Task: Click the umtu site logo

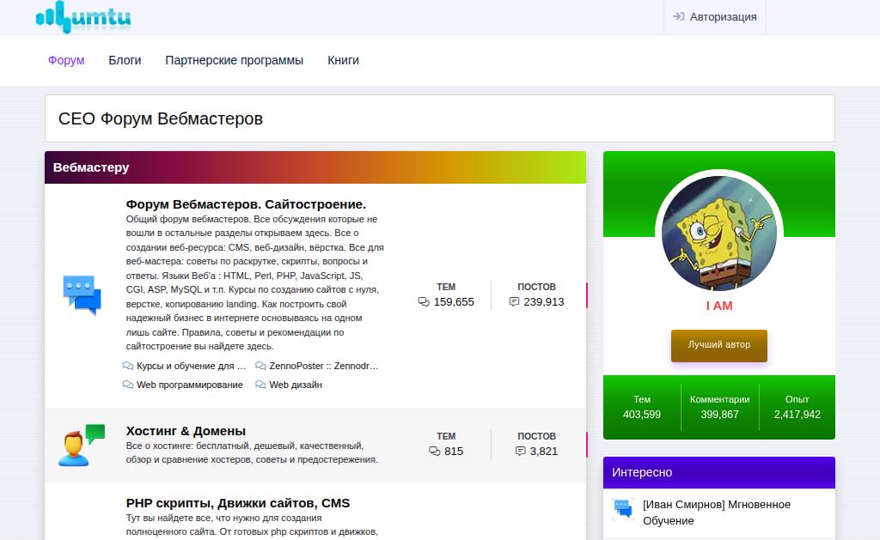Action: click(x=83, y=17)
